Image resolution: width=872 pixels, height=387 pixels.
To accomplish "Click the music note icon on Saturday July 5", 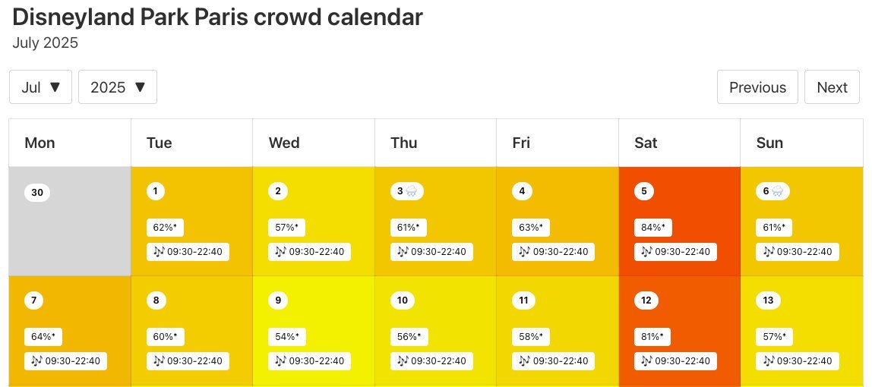I will pyautogui.click(x=646, y=252).
